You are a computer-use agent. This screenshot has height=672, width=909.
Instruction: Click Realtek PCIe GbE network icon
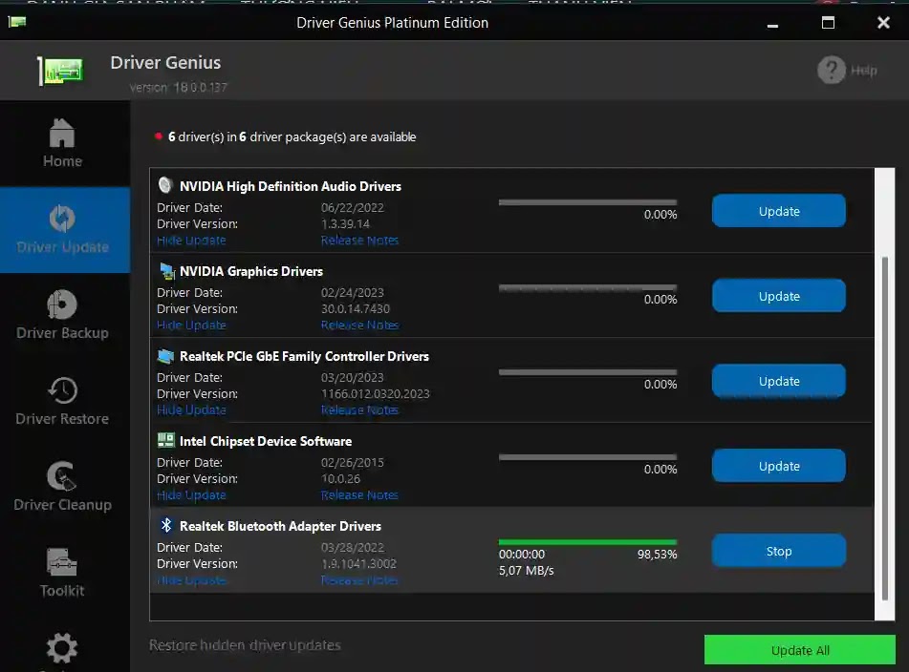coord(165,356)
